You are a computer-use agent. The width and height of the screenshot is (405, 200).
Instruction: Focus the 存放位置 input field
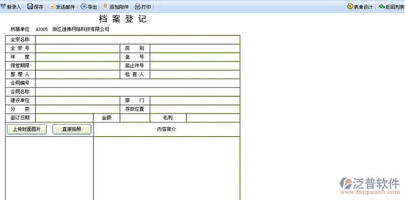pyautogui.click(x=195, y=109)
